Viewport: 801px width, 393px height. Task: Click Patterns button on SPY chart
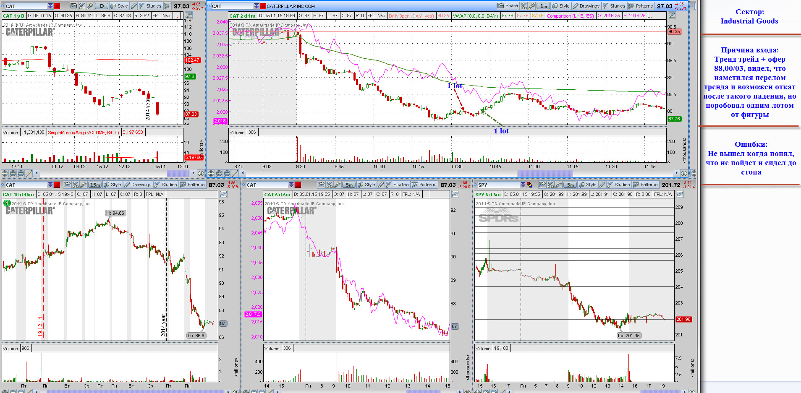point(645,185)
